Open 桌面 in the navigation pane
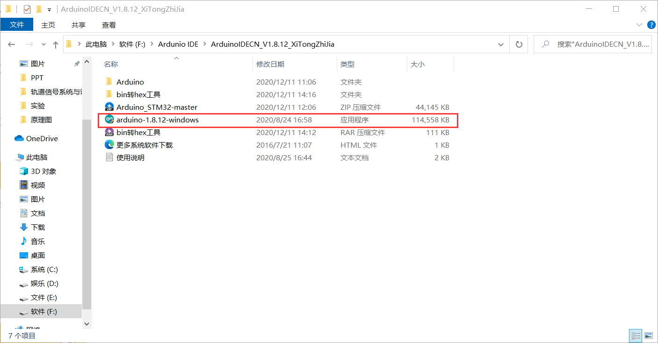 pos(33,255)
